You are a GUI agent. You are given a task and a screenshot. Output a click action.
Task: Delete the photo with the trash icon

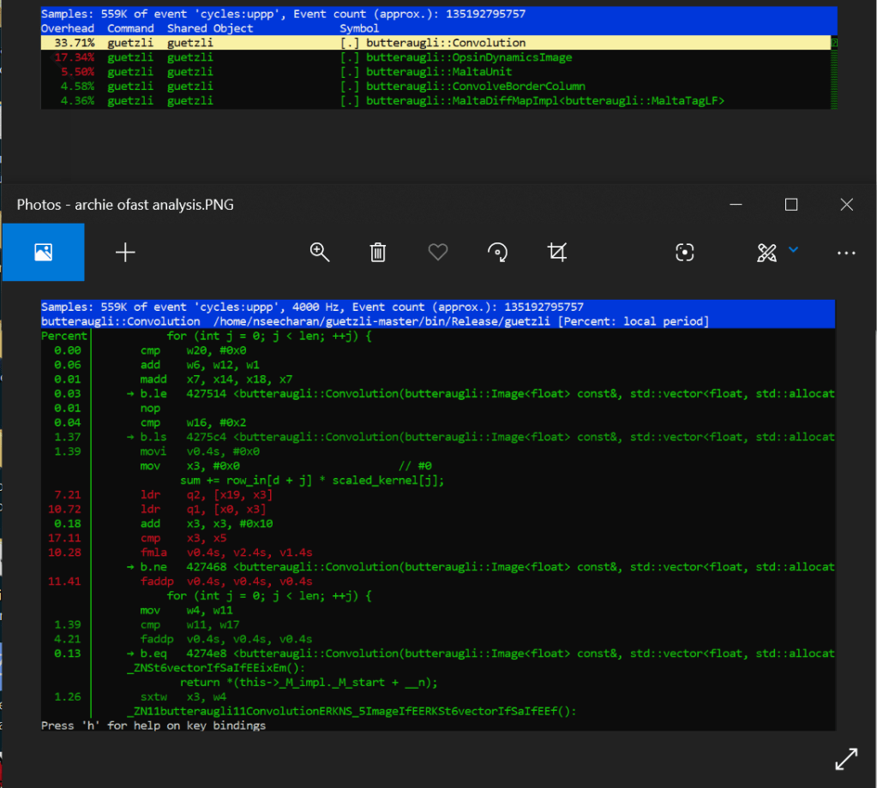[377, 252]
